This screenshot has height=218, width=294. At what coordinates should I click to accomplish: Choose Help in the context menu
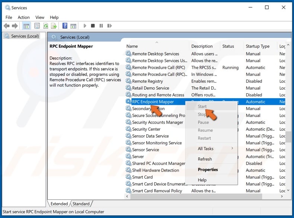211,180
